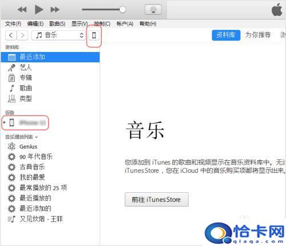The width and height of the screenshot is (286, 246).
Task: Skip forward to the next track
Action: [x=55, y=10]
